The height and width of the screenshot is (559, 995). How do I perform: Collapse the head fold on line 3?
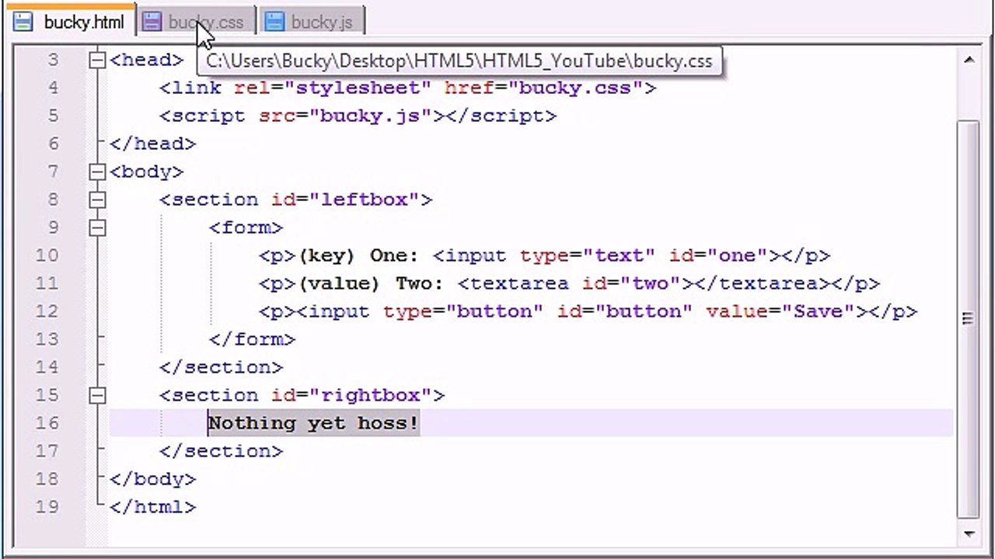(x=97, y=60)
